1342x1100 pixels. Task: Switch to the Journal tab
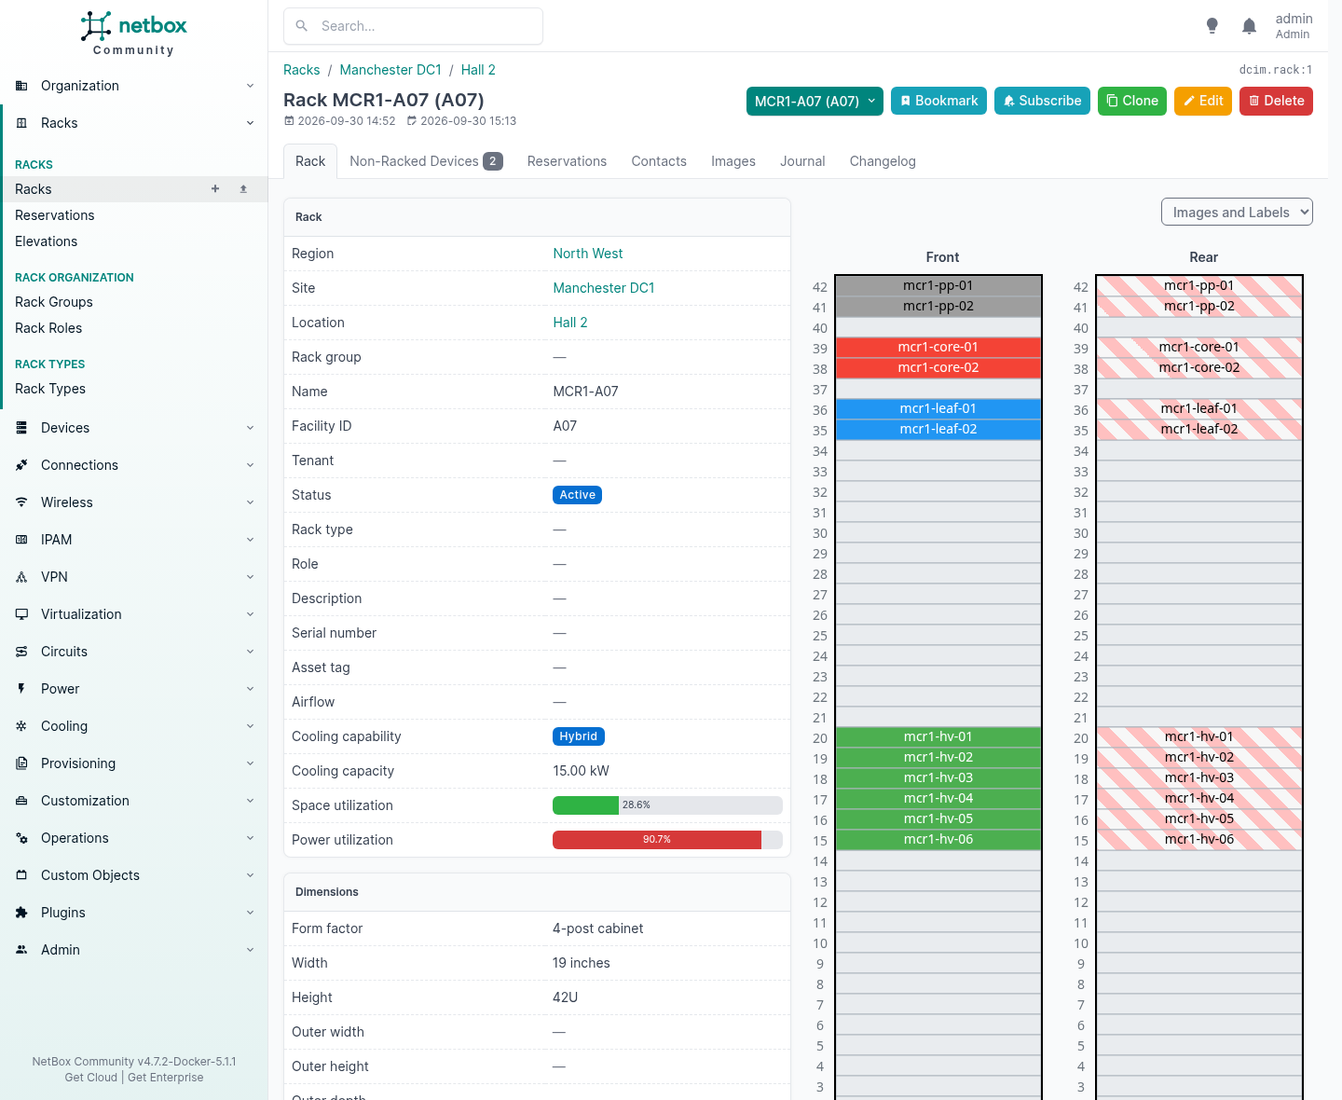[802, 161]
